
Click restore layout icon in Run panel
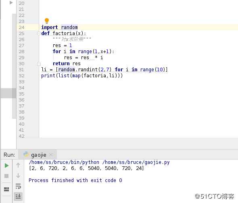coord(6,189)
